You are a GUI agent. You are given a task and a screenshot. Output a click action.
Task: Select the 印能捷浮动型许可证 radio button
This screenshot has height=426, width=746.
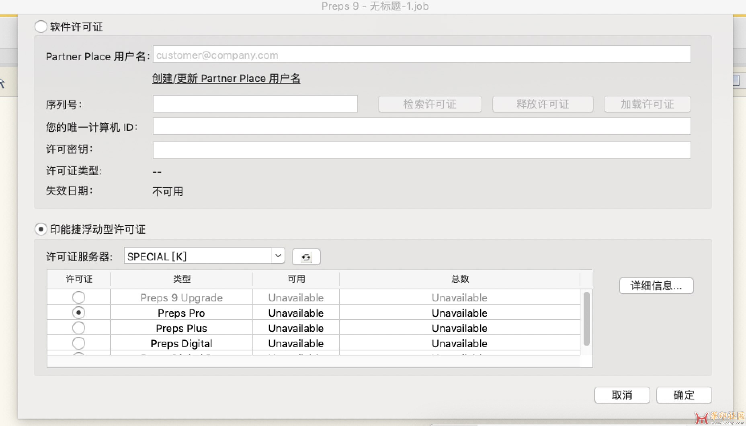click(x=41, y=229)
